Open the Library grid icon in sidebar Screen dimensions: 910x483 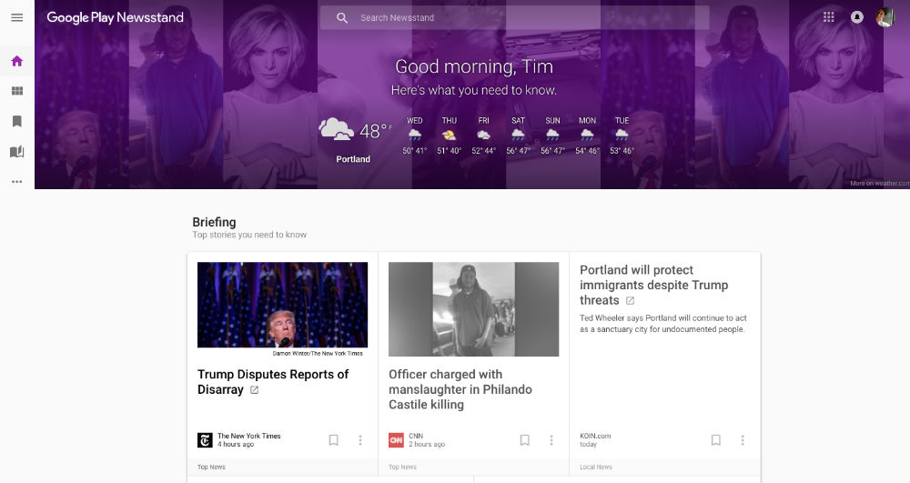pyautogui.click(x=16, y=91)
